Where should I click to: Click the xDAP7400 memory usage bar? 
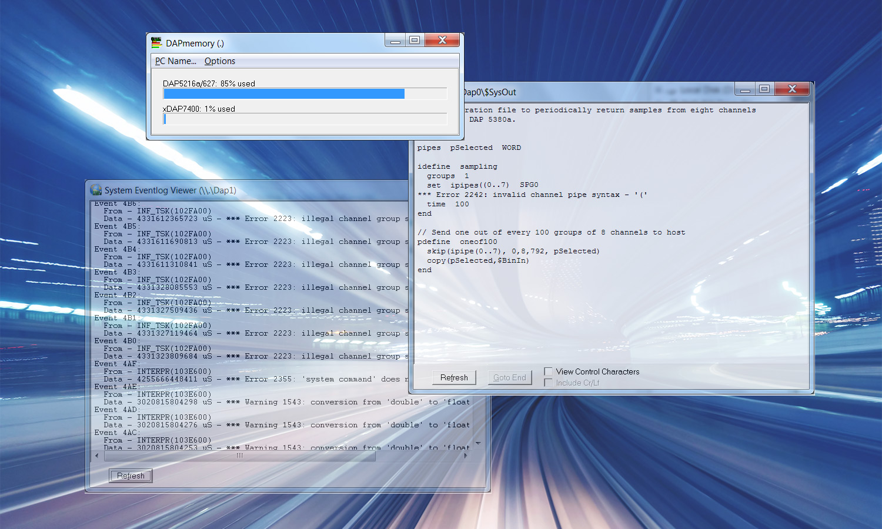tap(305, 119)
